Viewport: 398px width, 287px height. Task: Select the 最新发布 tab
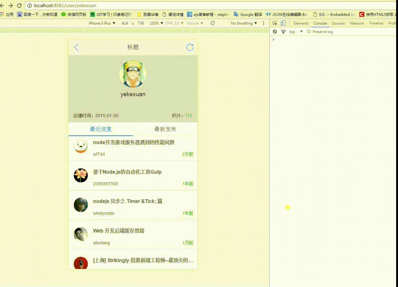[165, 129]
